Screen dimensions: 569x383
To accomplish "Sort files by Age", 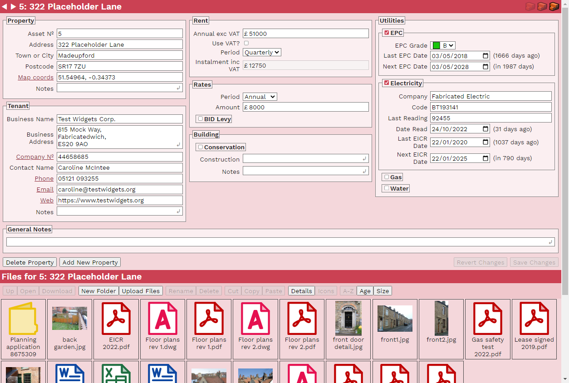I will (x=365, y=291).
